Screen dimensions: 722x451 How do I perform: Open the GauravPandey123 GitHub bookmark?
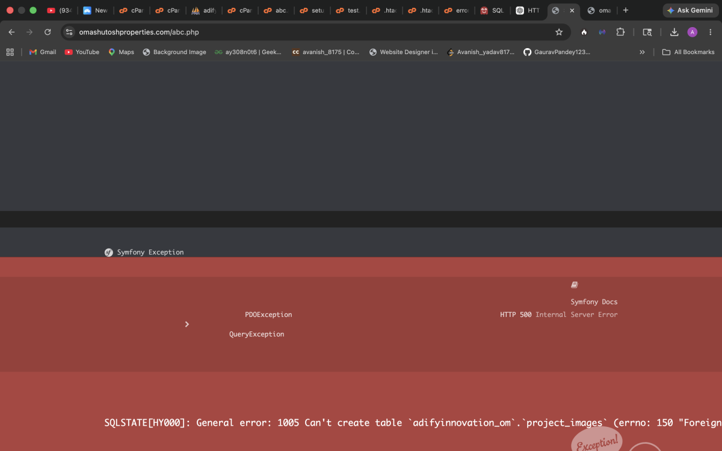tap(557, 52)
